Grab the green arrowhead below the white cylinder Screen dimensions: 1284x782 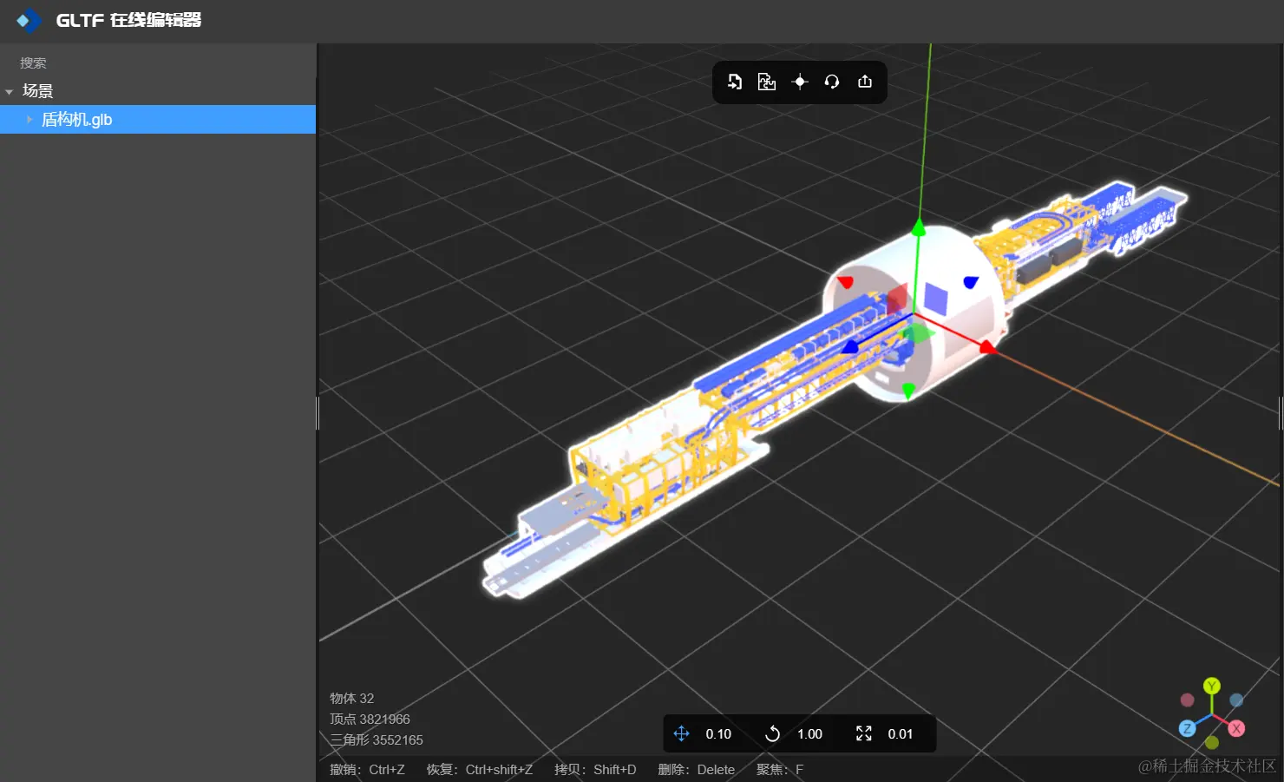click(908, 391)
